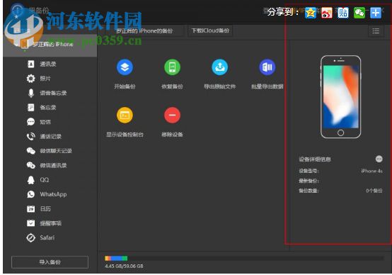The height and width of the screenshot is (275, 392).
Task: Open WeChat chat records (微信聊天记录)
Action: point(50,151)
